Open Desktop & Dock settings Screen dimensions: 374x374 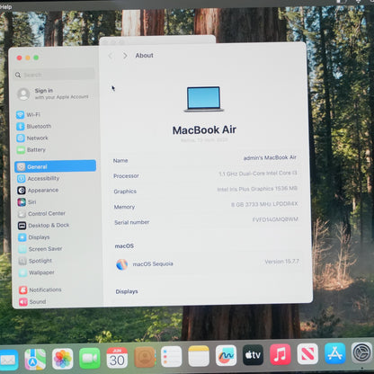[x=43, y=226]
